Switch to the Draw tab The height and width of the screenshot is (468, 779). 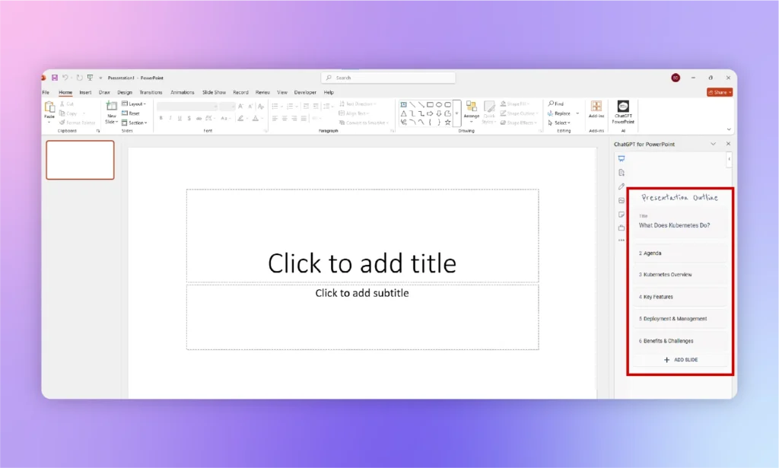tap(104, 92)
